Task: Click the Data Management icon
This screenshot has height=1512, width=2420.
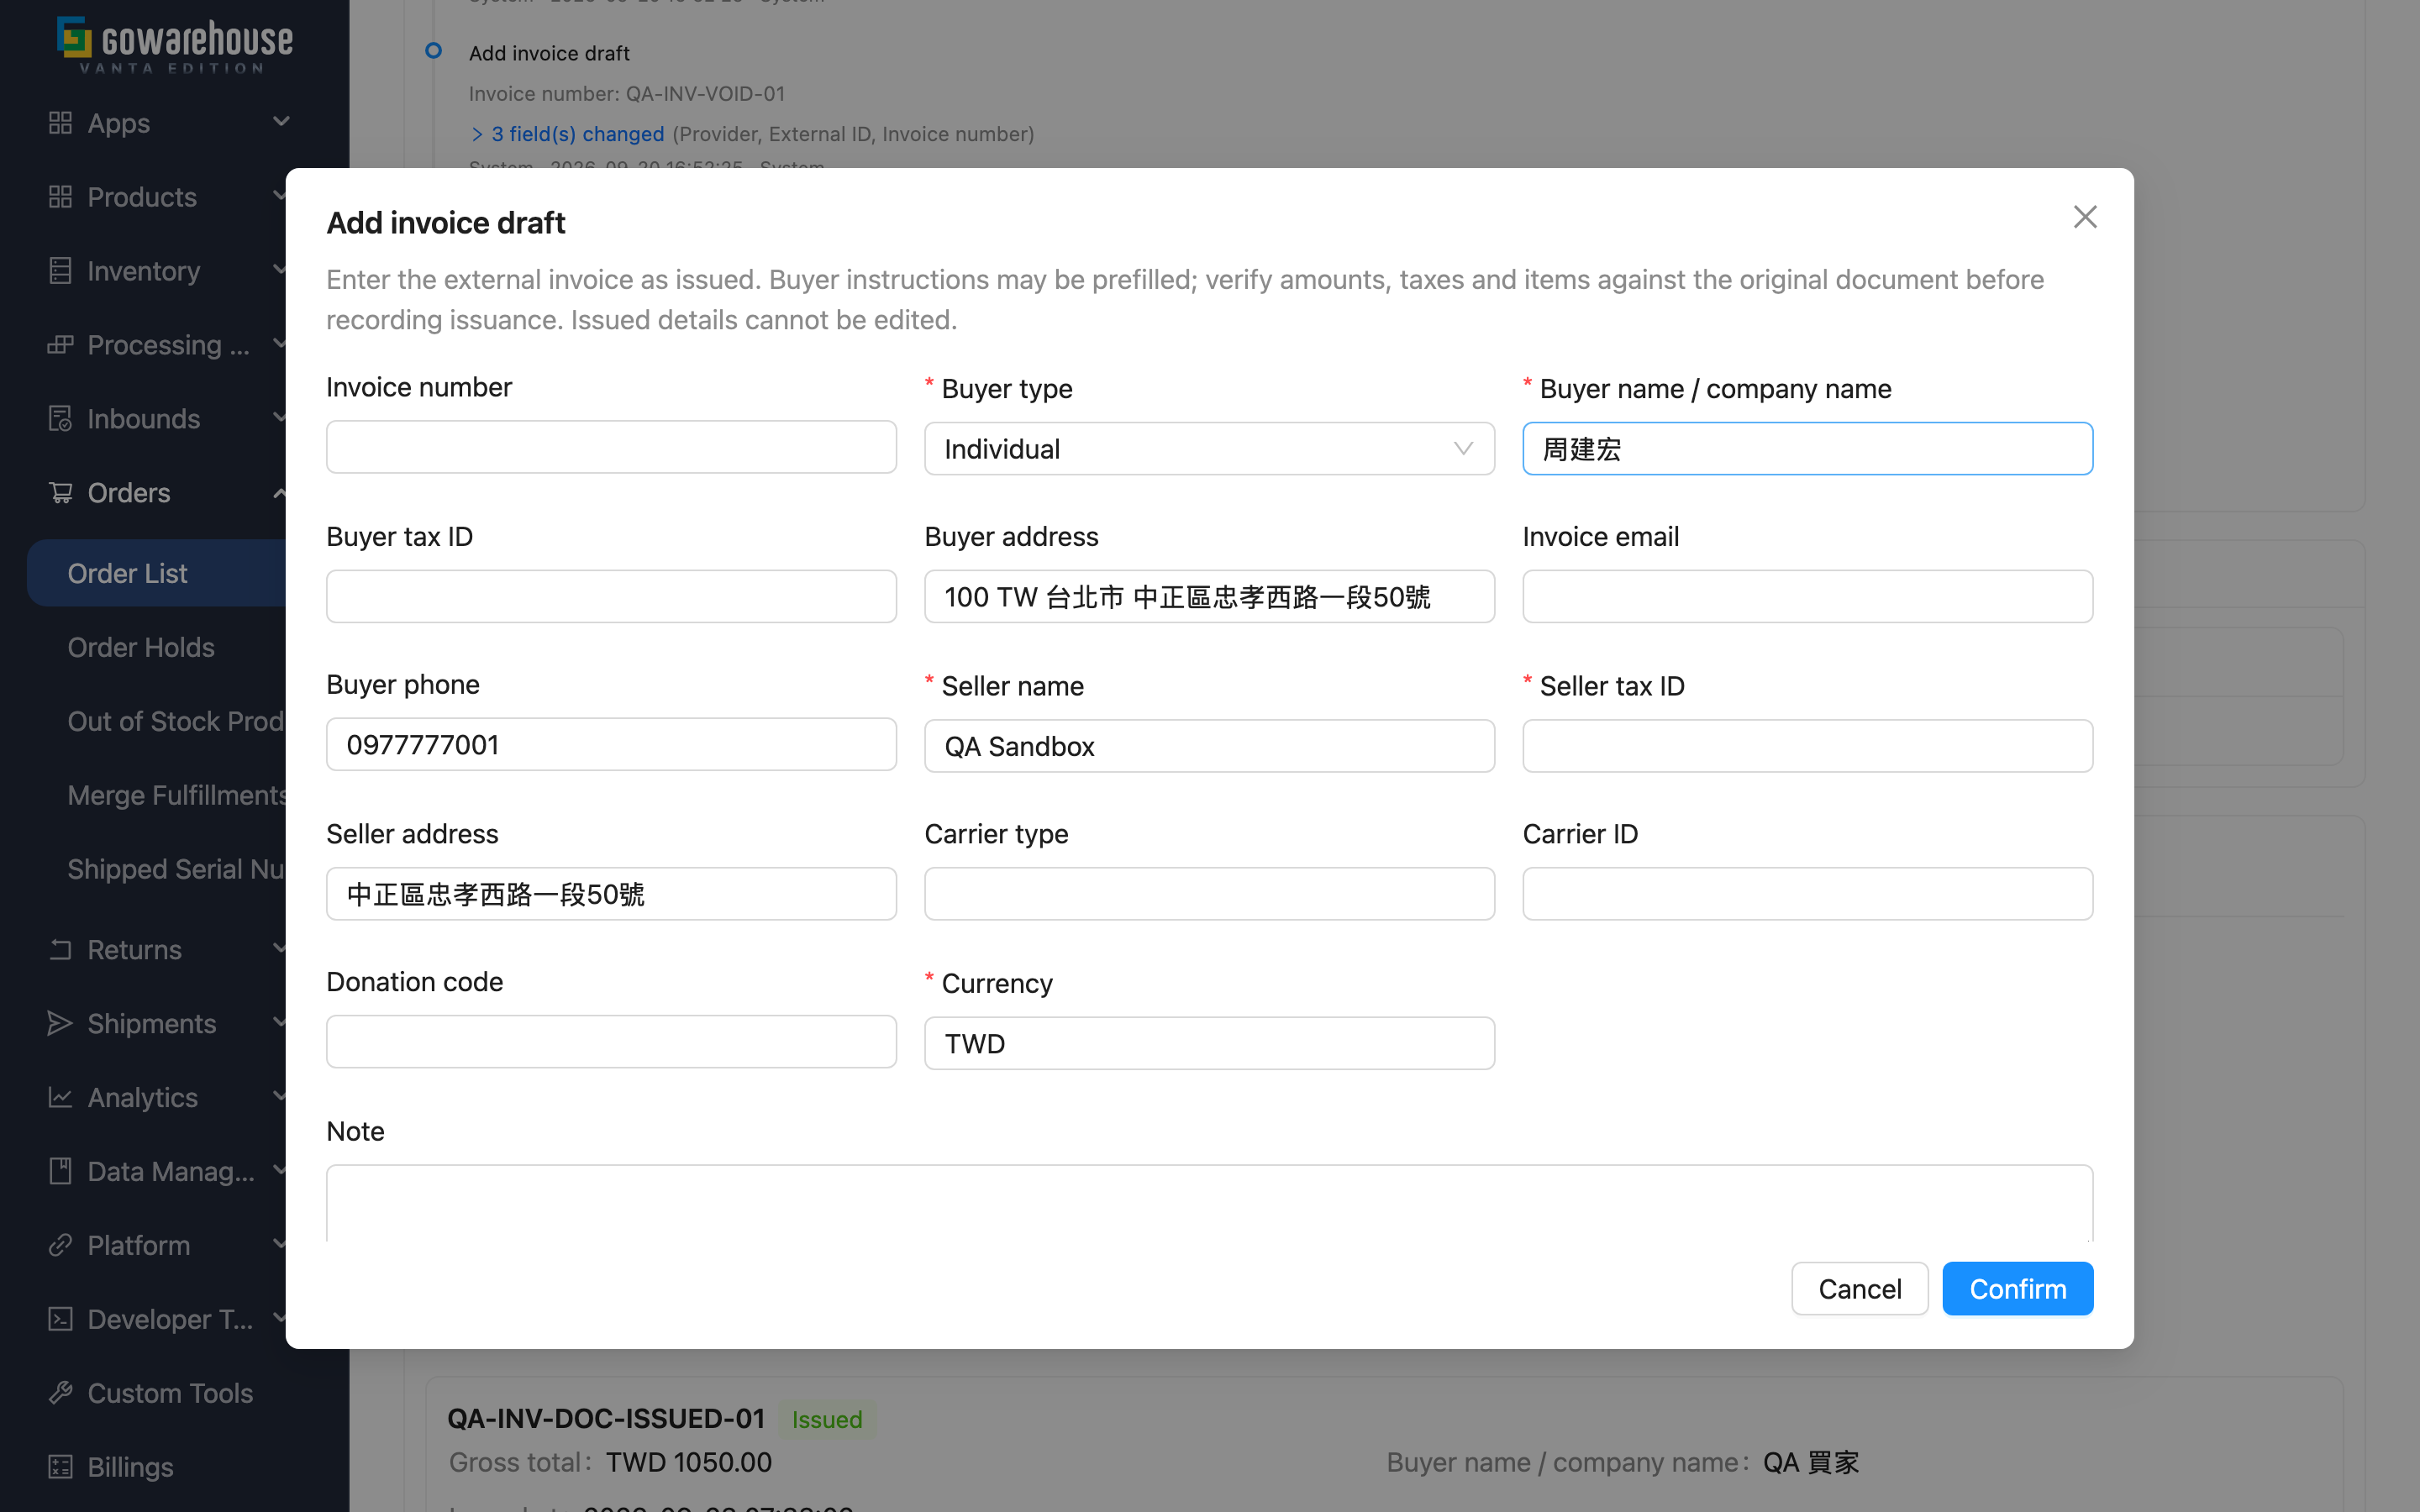Action: (60, 1172)
